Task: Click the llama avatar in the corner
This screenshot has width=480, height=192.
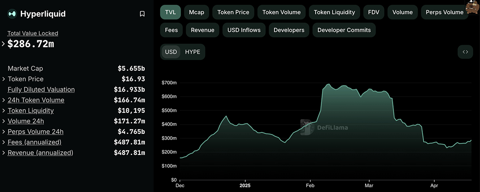Action: [472, 7]
